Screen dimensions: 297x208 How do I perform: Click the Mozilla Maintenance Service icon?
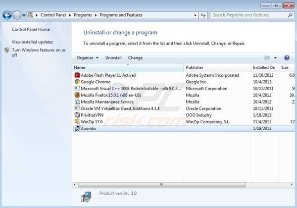77,102
